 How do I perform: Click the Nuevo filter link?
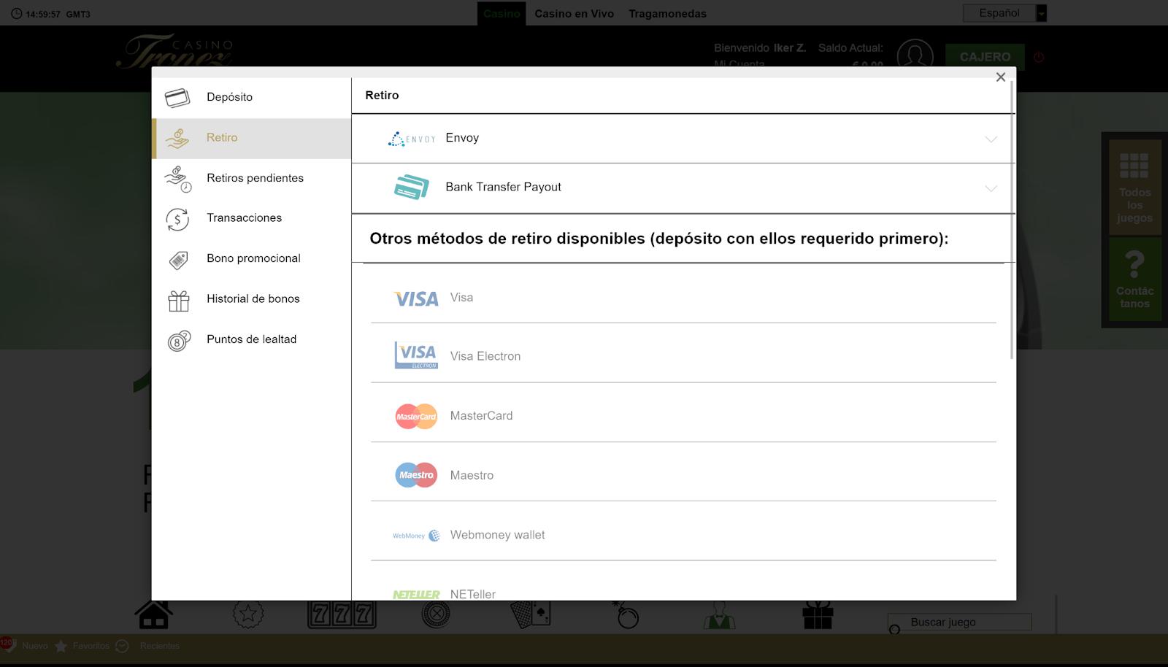point(35,647)
